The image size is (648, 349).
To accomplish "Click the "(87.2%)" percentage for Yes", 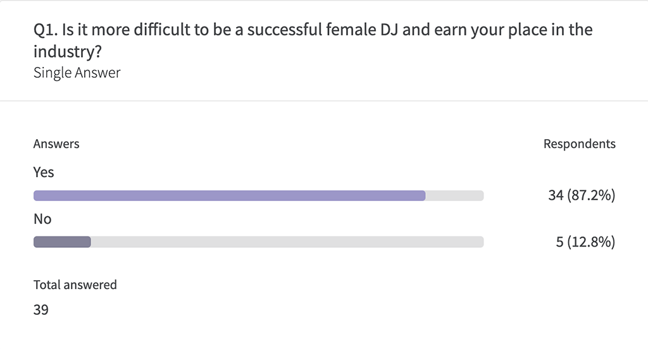I will pyautogui.click(x=592, y=195).
